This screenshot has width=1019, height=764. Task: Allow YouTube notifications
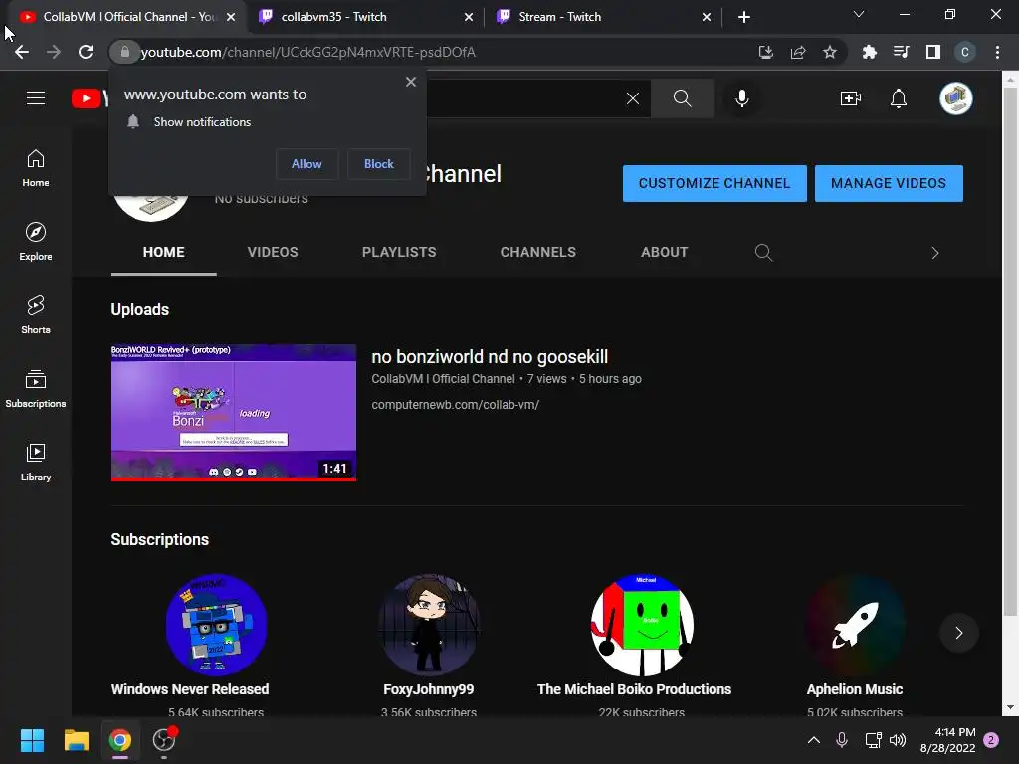(x=306, y=164)
